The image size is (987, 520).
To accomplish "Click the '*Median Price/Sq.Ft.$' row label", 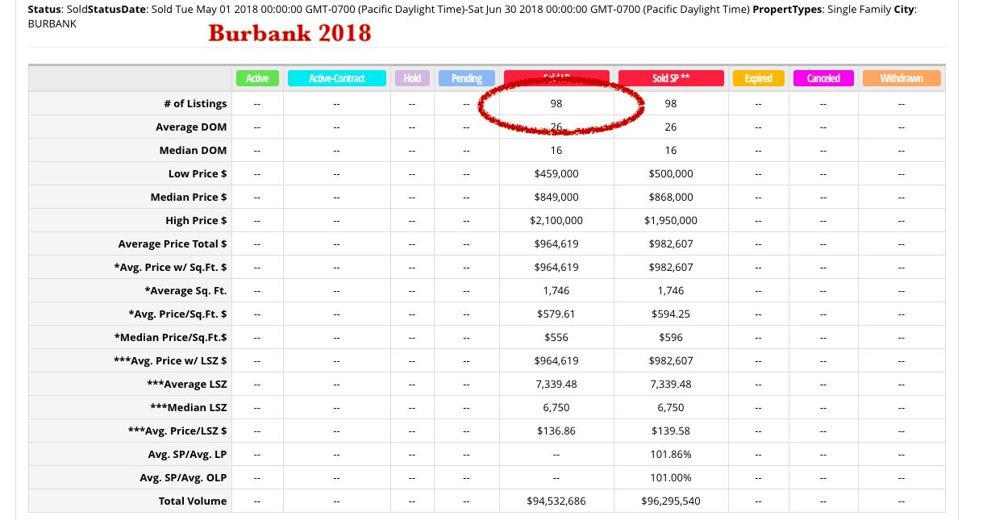I will click(173, 337).
